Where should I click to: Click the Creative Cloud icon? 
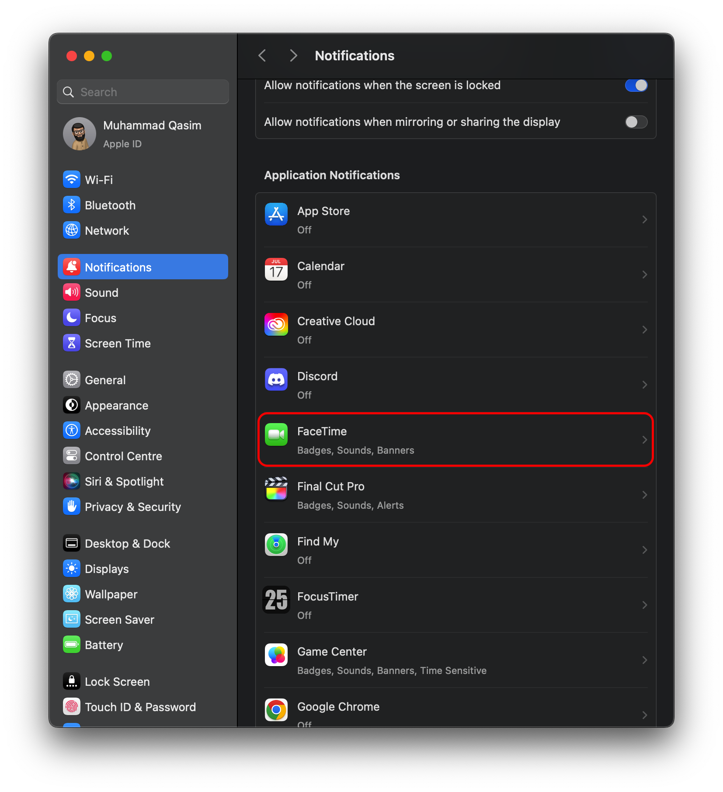(276, 324)
